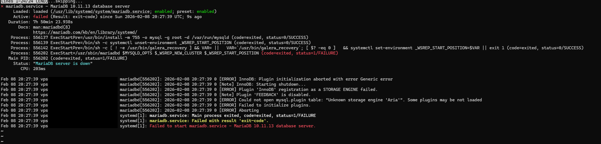Click the Duration value '7h 50min 23.938s'
Viewport: 601px width, 144px height.
pyautogui.click(x=53, y=22)
